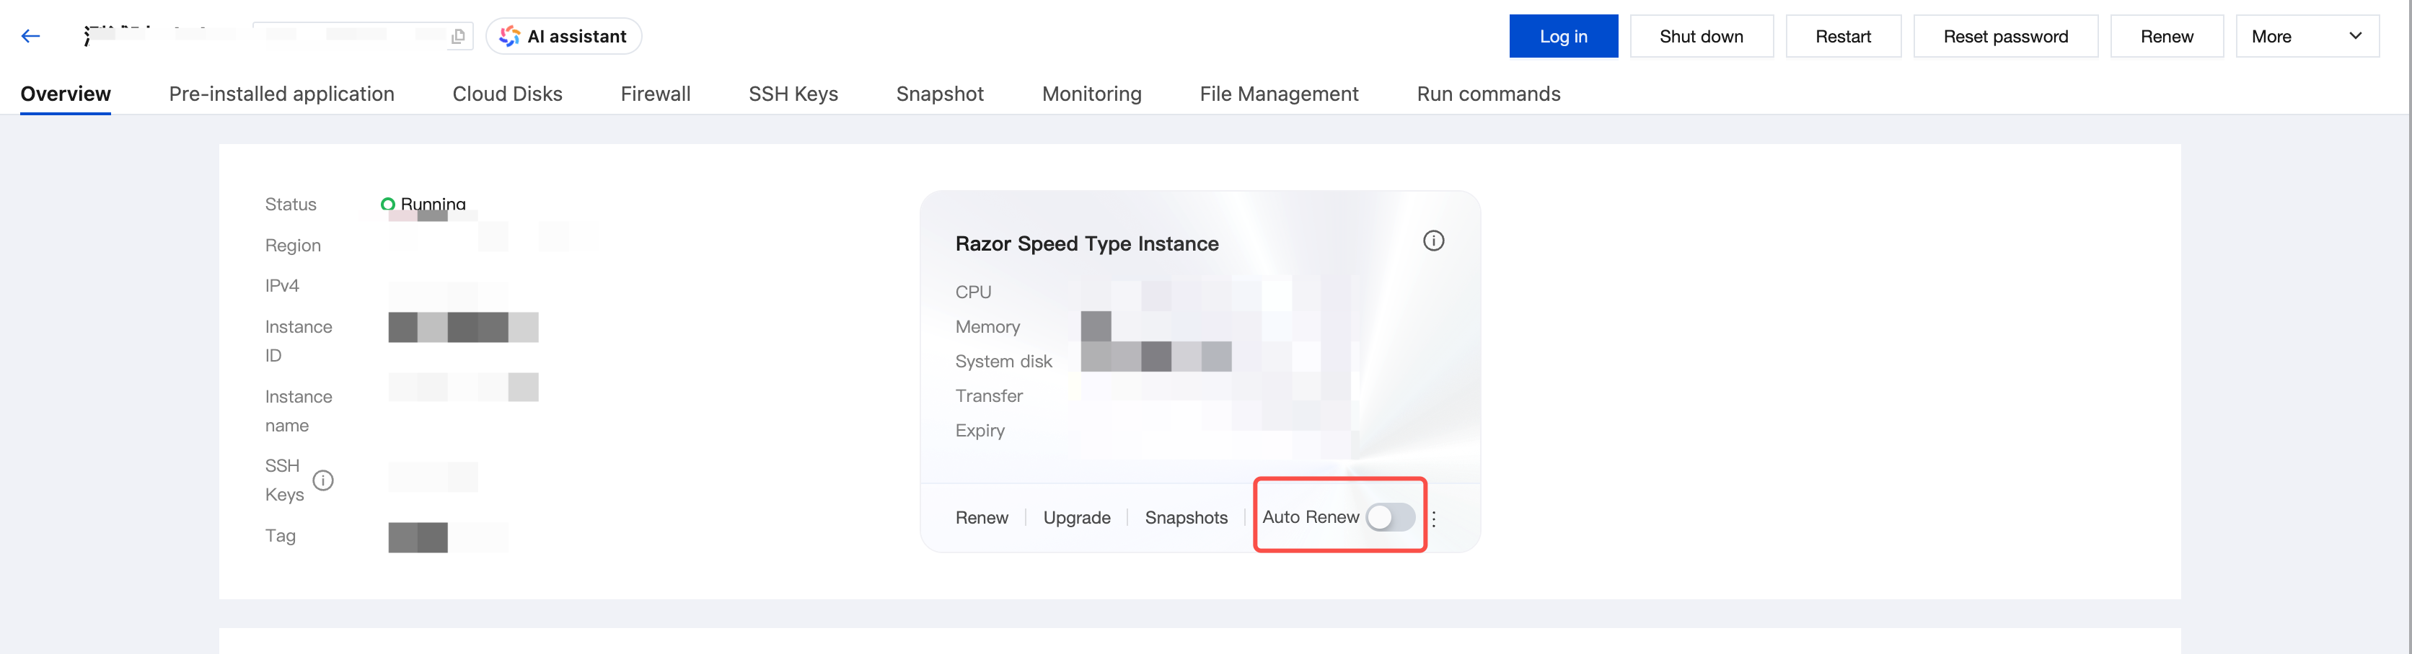Image resolution: width=2412 pixels, height=654 pixels.
Task: Toggle the Auto Renew switch
Action: pyautogui.click(x=1391, y=517)
